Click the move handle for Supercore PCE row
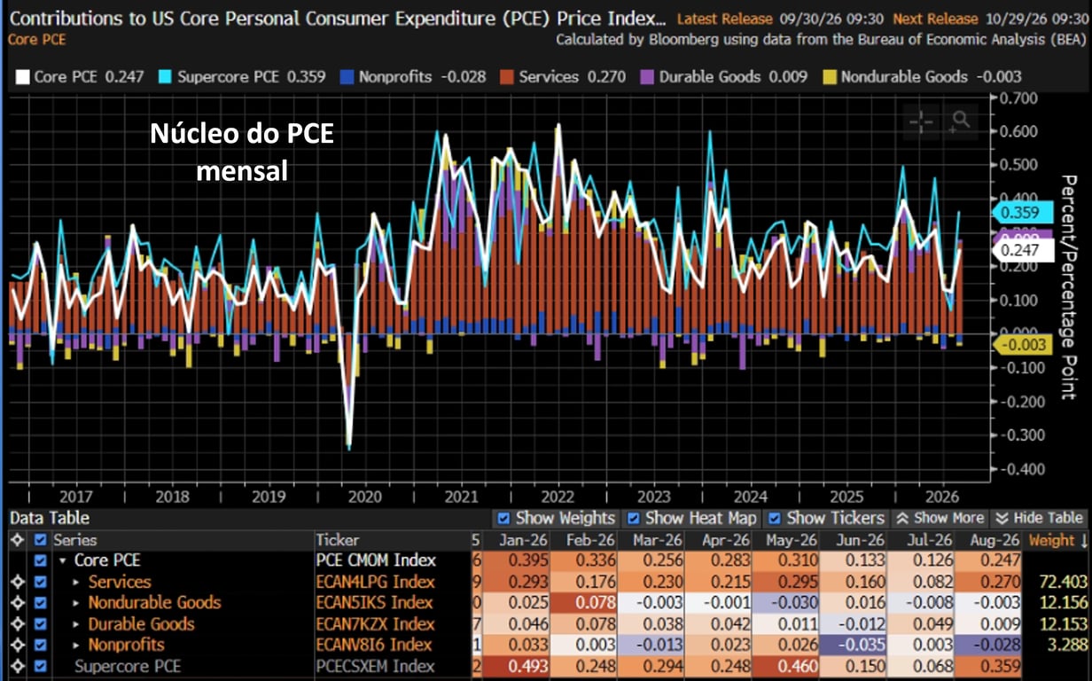1092x681 pixels. point(17,666)
